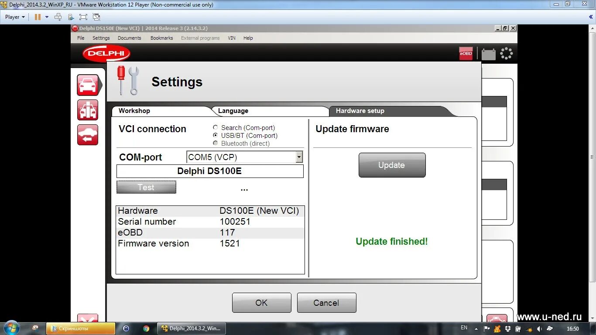The image size is (596, 335).
Task: Click the Dropbox icon in system tray
Action: (507, 328)
